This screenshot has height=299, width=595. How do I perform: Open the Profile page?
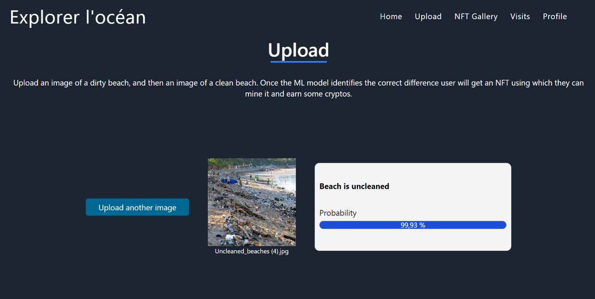coord(555,16)
